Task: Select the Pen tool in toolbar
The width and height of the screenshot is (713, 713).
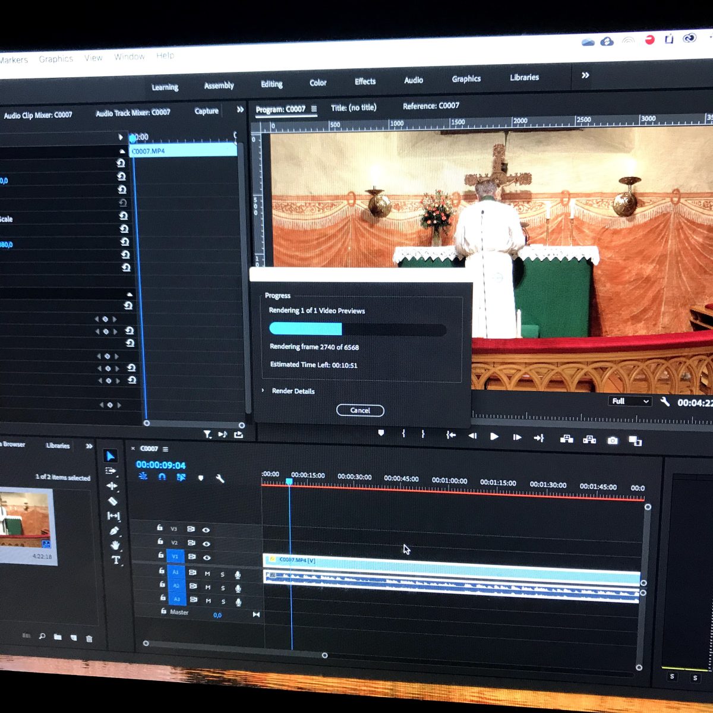Action: [x=113, y=531]
